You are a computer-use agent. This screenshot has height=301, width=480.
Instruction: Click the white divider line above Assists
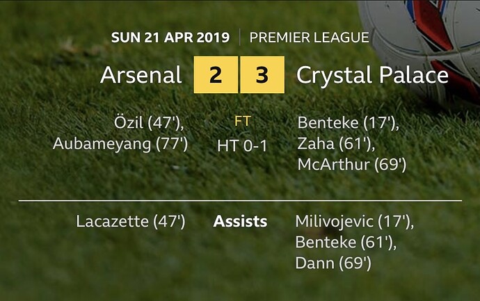pyautogui.click(x=240, y=200)
